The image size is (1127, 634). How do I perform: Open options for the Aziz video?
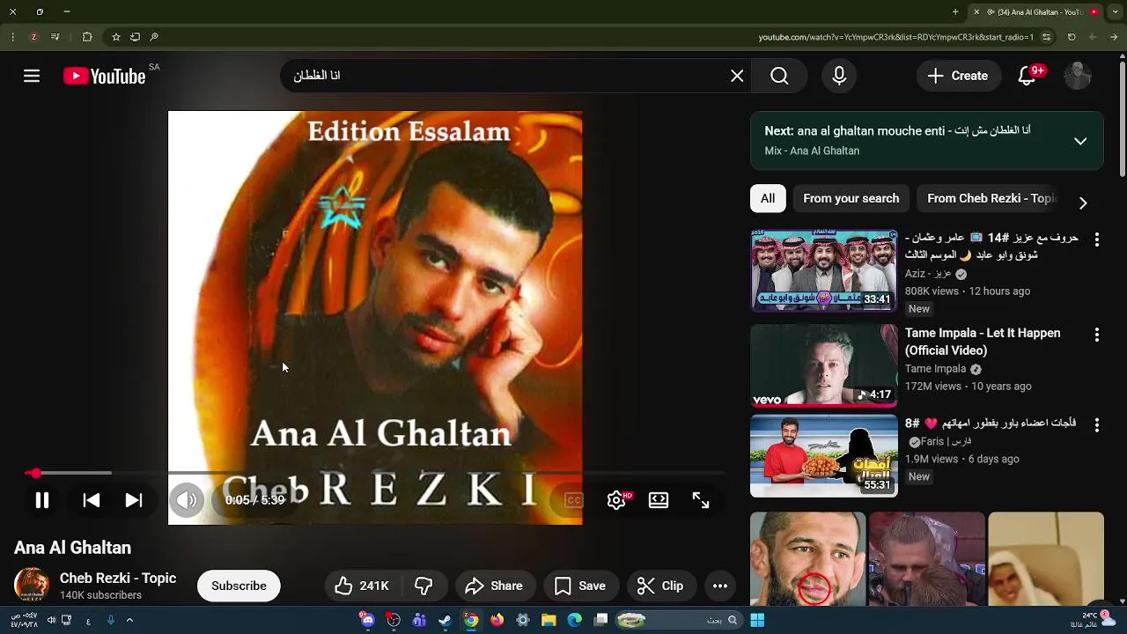coord(1096,240)
